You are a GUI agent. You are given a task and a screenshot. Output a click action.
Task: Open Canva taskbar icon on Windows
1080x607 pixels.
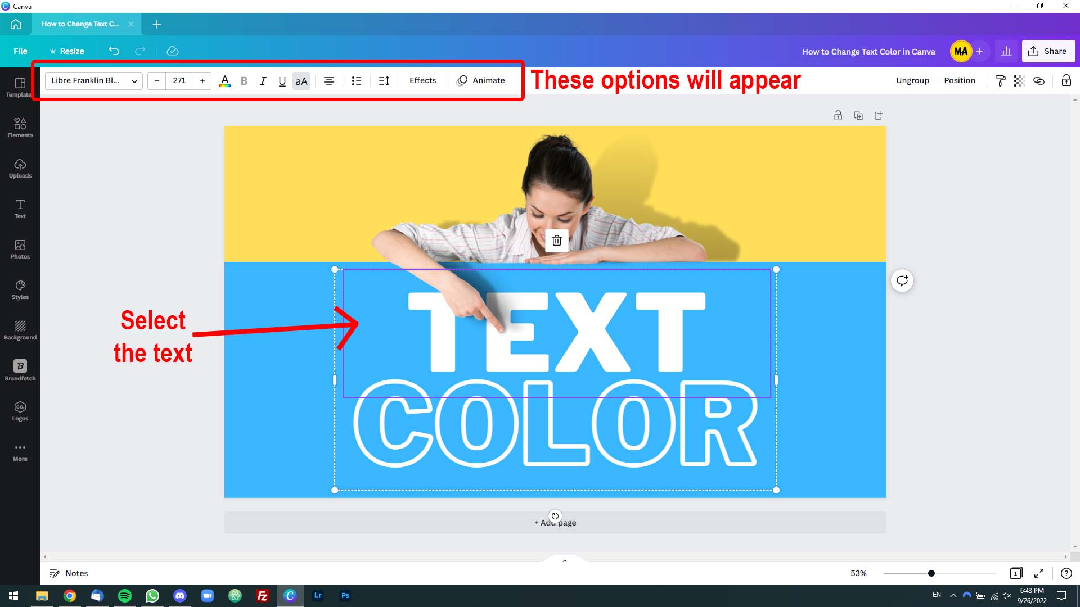pos(290,595)
